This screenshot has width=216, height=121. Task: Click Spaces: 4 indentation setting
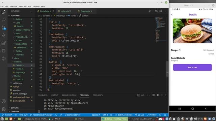tap(96, 115)
